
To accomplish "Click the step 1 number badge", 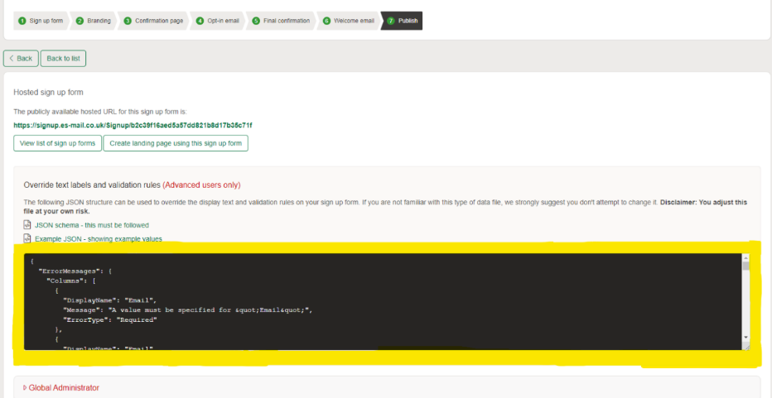I will coord(22,22).
